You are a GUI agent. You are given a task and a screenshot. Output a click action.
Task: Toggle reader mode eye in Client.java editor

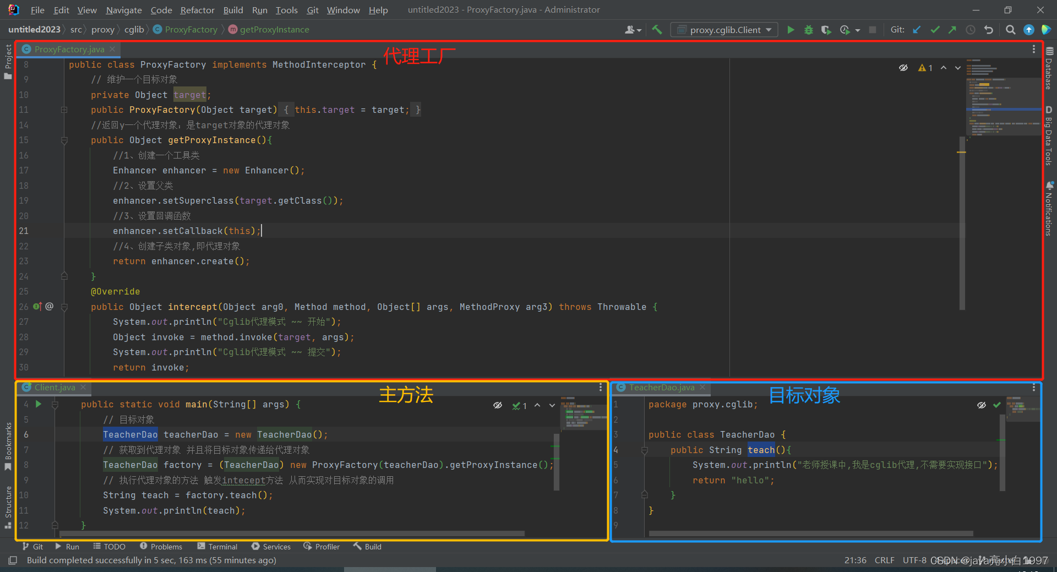(x=498, y=405)
